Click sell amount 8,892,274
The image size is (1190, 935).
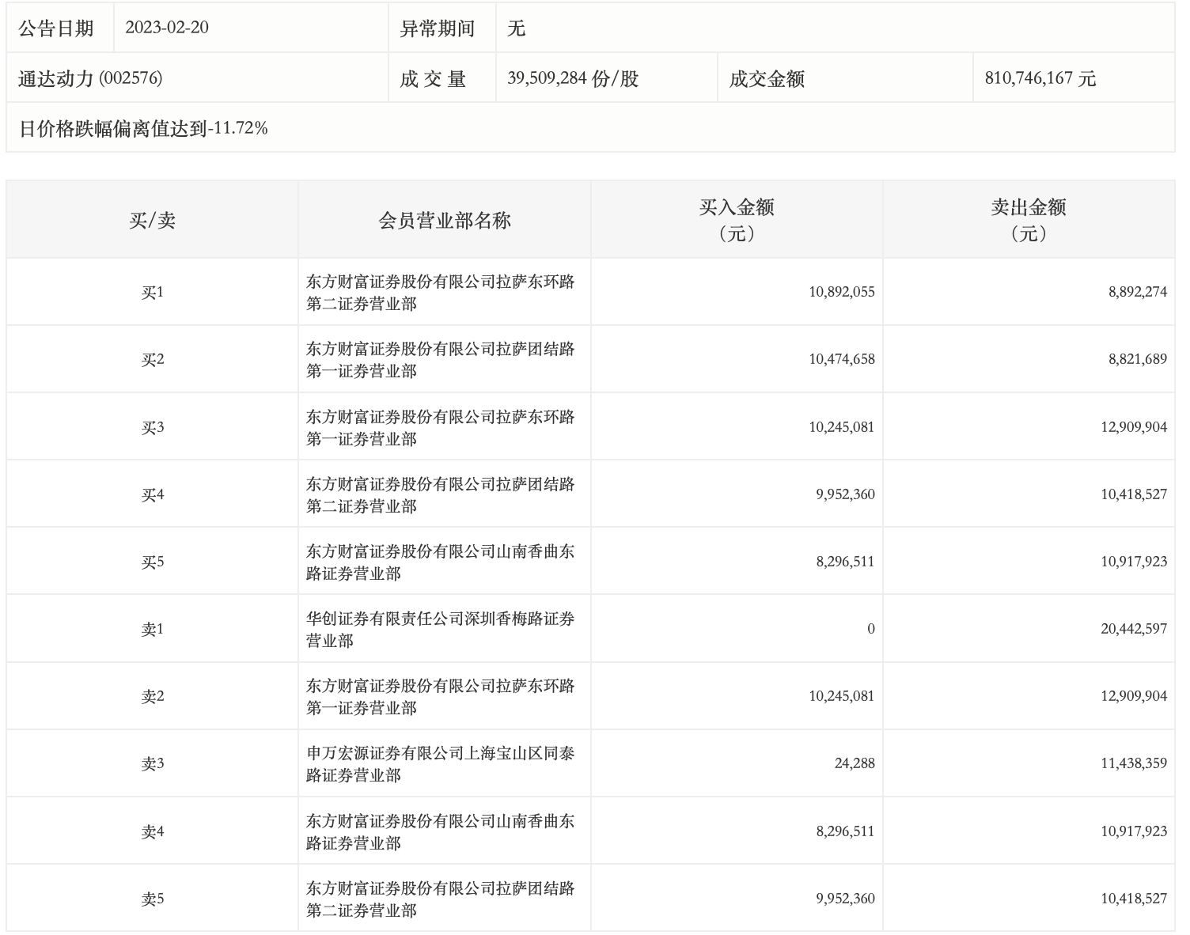coord(1138,292)
